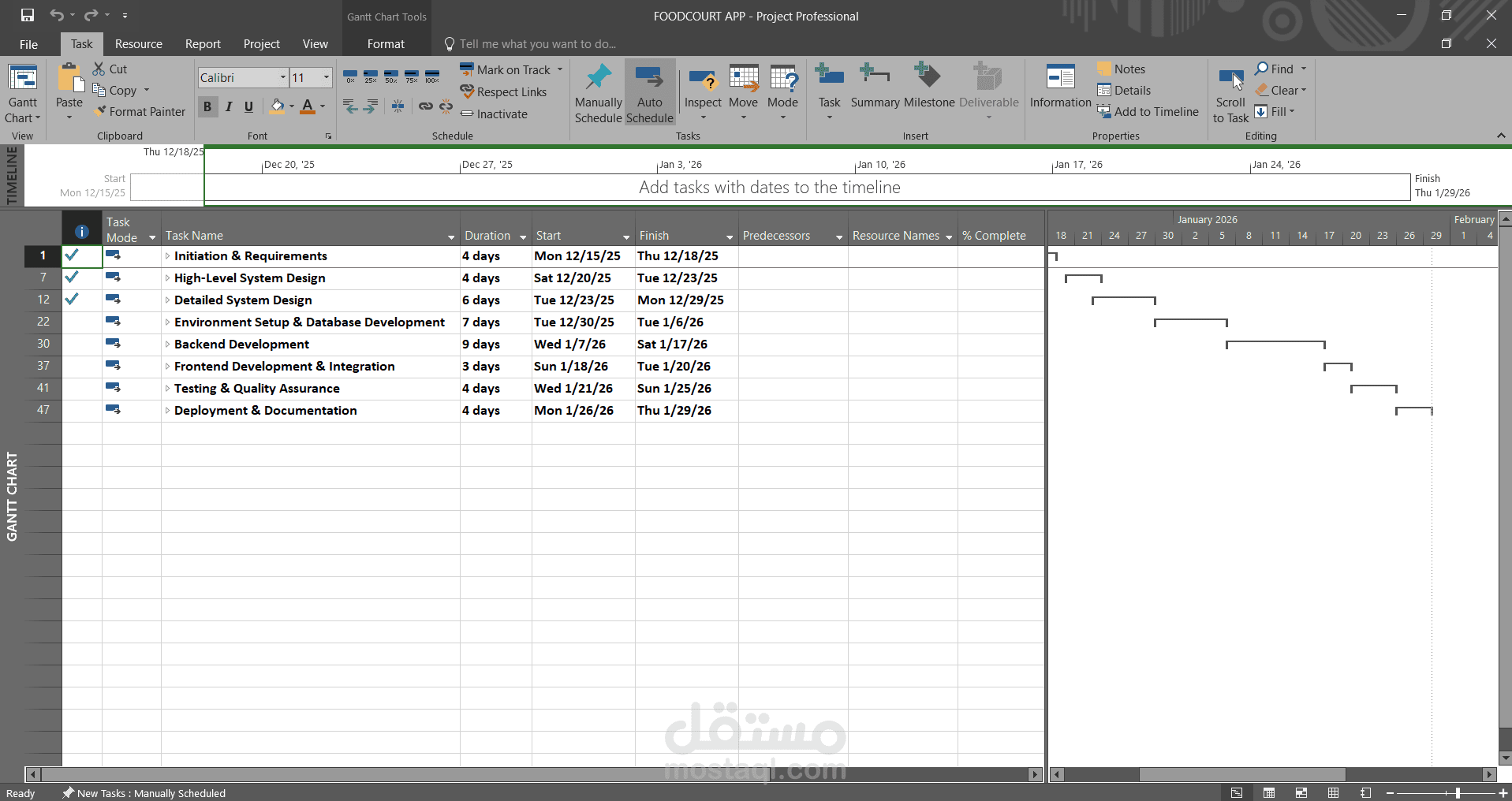
Task: Switch task to Manually Schedule
Action: pos(598,93)
